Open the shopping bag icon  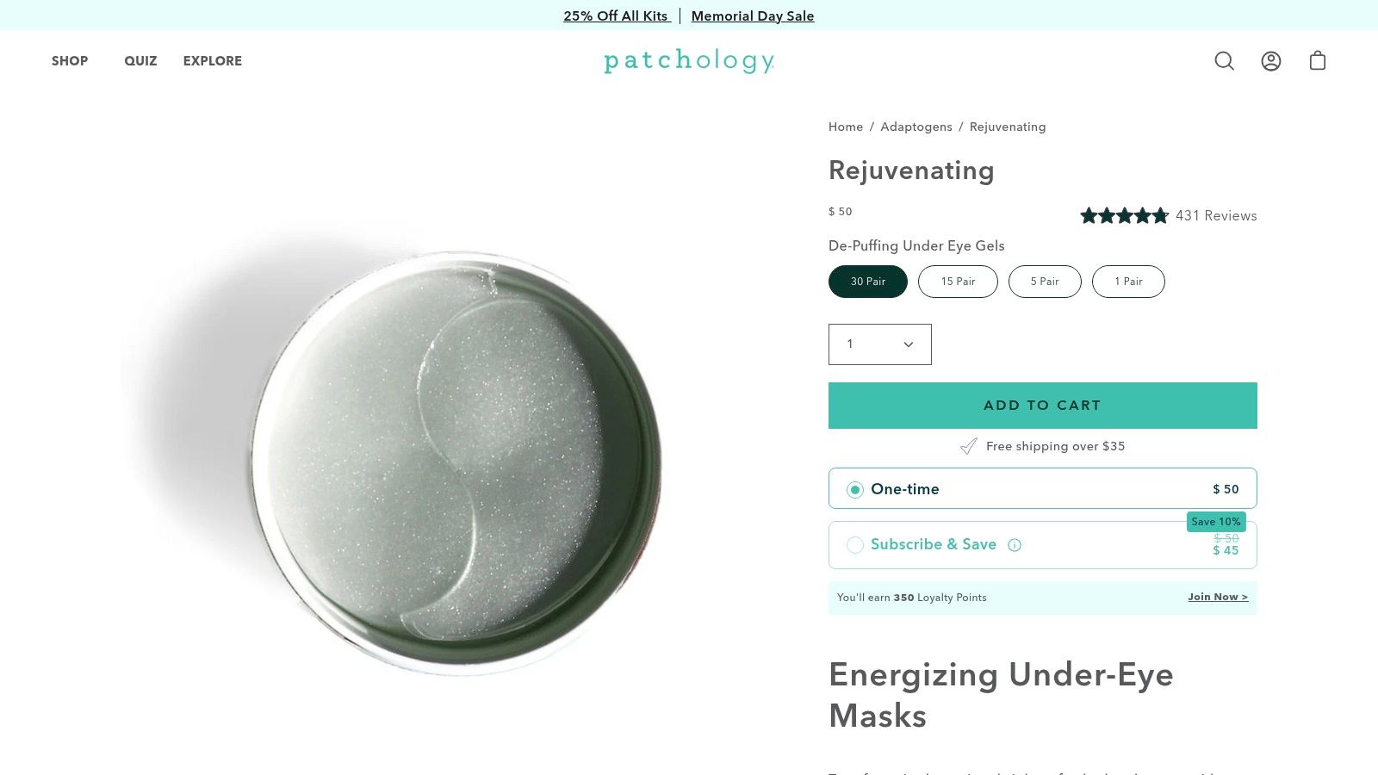[1318, 60]
